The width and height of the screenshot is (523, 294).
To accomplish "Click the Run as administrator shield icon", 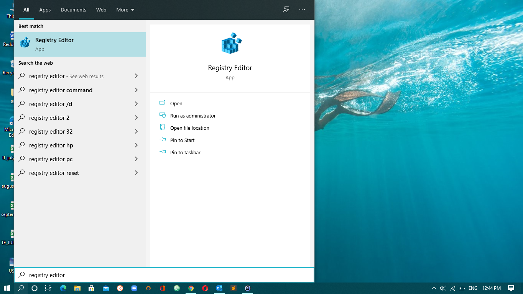I will [163, 115].
